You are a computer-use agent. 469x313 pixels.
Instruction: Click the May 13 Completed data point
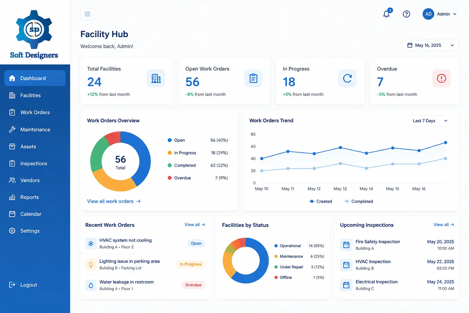tap(340, 164)
